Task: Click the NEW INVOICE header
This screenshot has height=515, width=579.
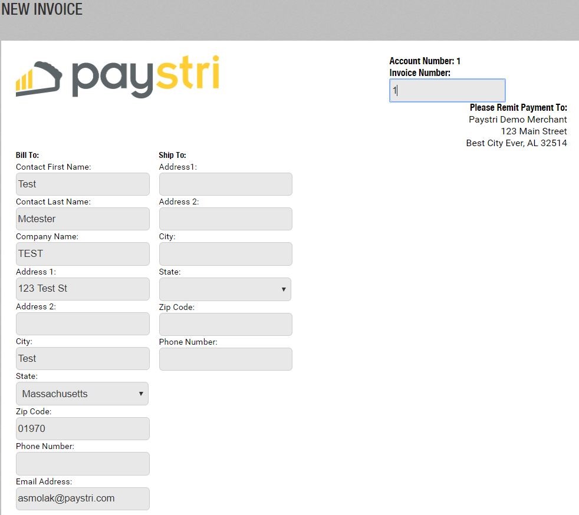Action: 41,9
